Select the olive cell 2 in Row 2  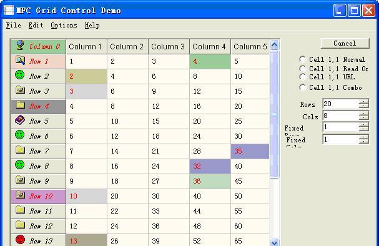coord(87,77)
